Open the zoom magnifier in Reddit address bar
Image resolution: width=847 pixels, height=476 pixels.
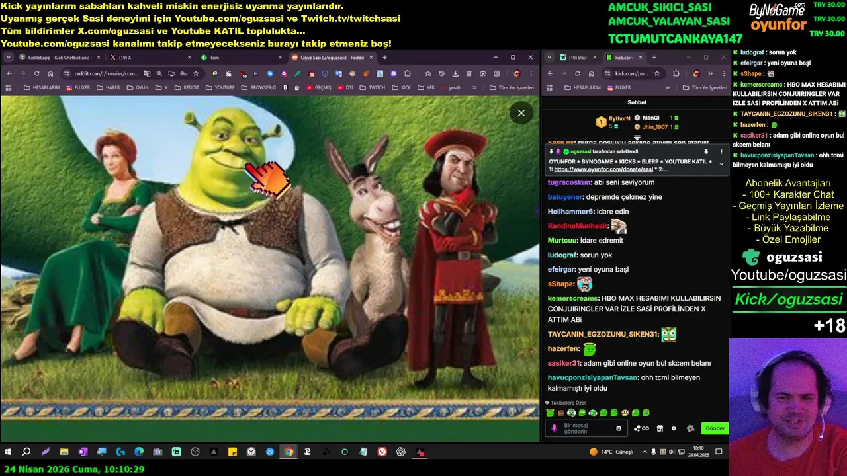(159, 73)
